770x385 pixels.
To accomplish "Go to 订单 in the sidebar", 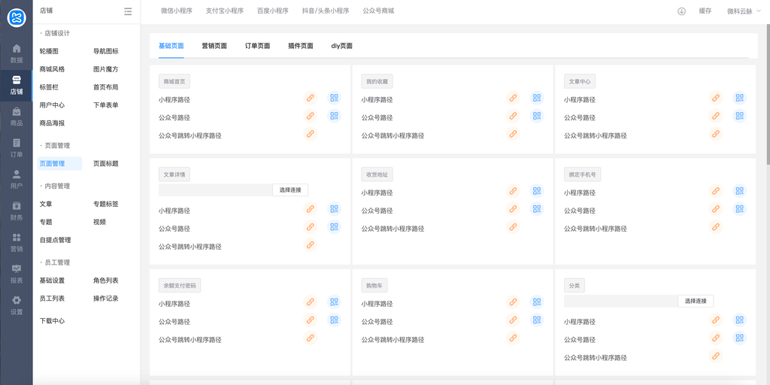I will tap(17, 148).
